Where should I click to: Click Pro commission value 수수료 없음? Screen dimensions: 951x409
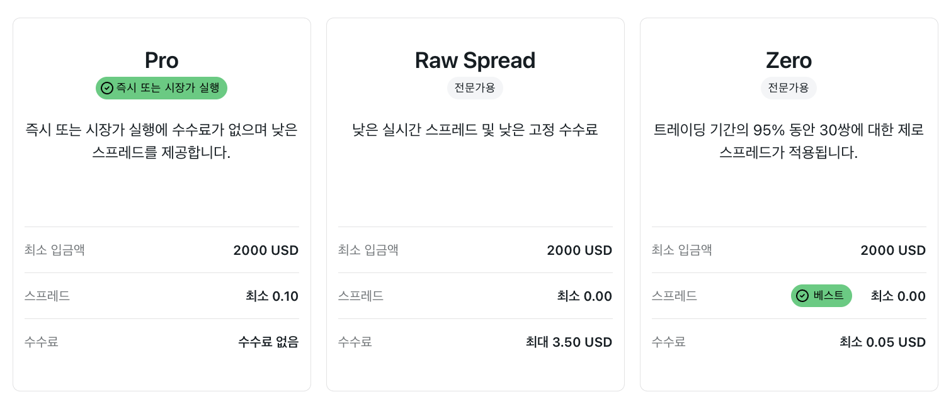(268, 342)
